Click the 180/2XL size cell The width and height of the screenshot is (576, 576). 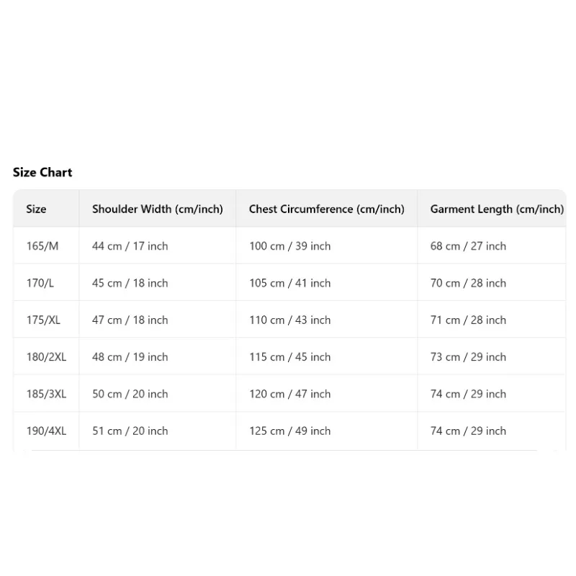tap(46, 357)
